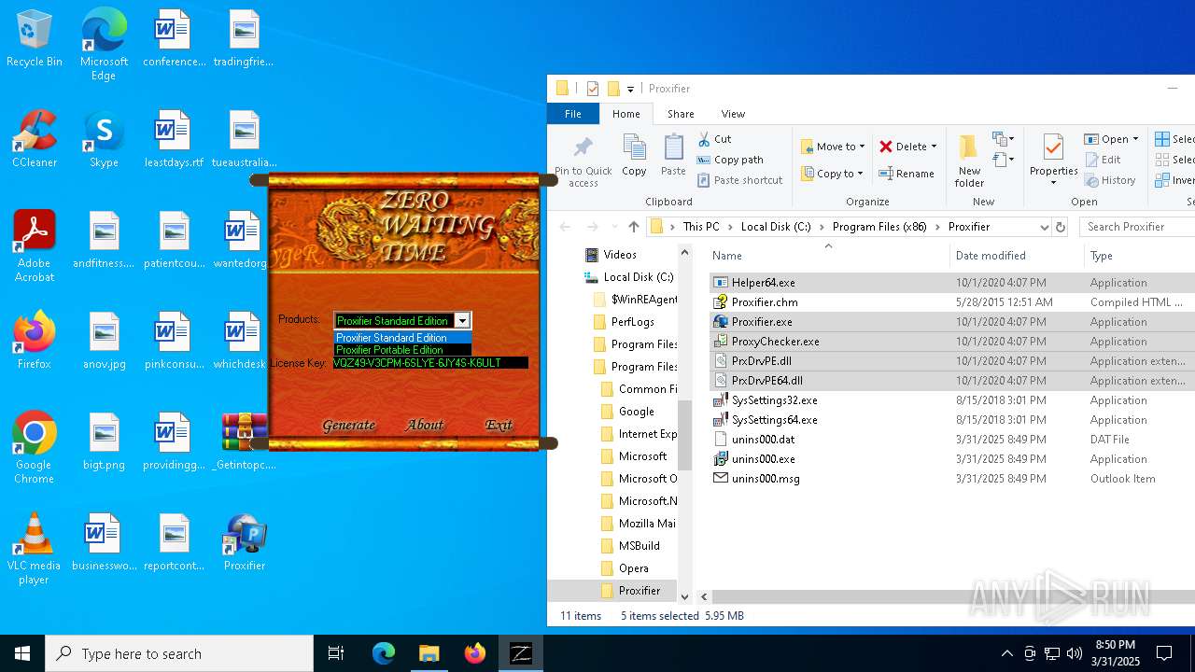Switch to the Share ribbon tab
The width and height of the screenshot is (1195, 672).
(x=681, y=114)
